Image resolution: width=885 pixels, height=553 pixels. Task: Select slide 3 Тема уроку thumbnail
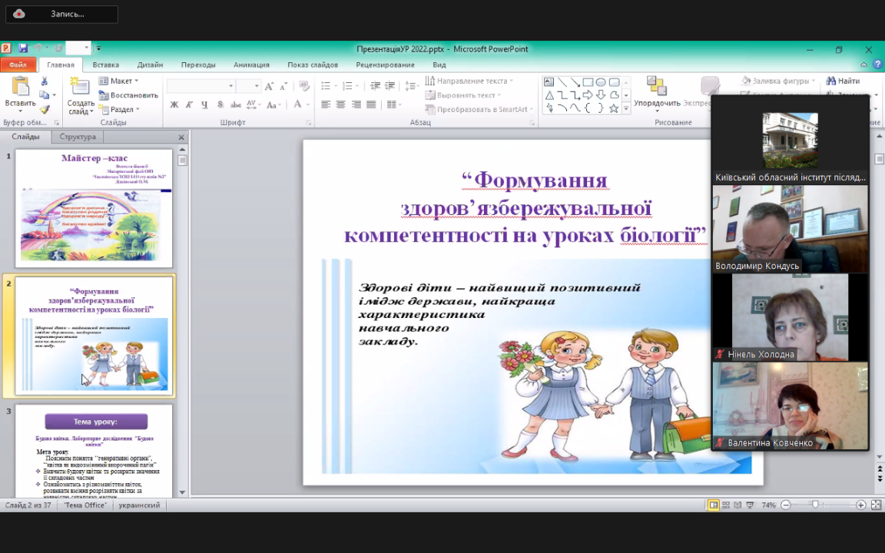coord(94,451)
